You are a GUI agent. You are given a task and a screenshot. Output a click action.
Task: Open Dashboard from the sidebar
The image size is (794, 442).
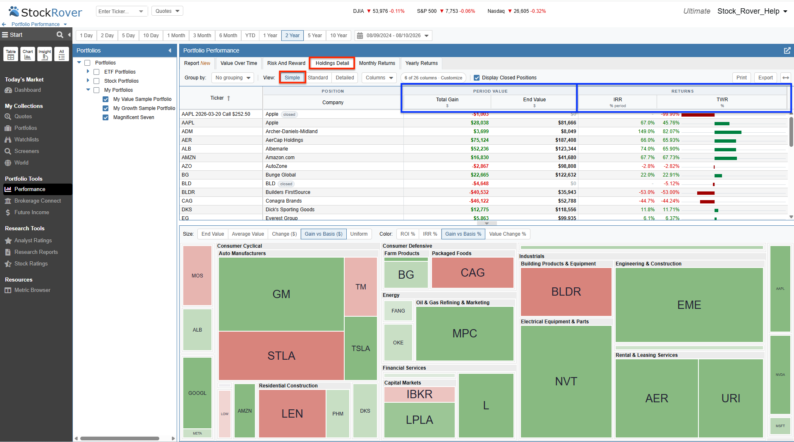pyautogui.click(x=27, y=90)
